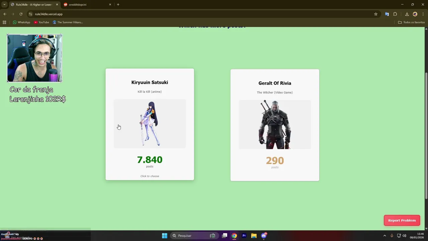
Task: Go back using the browser back arrow
Action: point(5,14)
